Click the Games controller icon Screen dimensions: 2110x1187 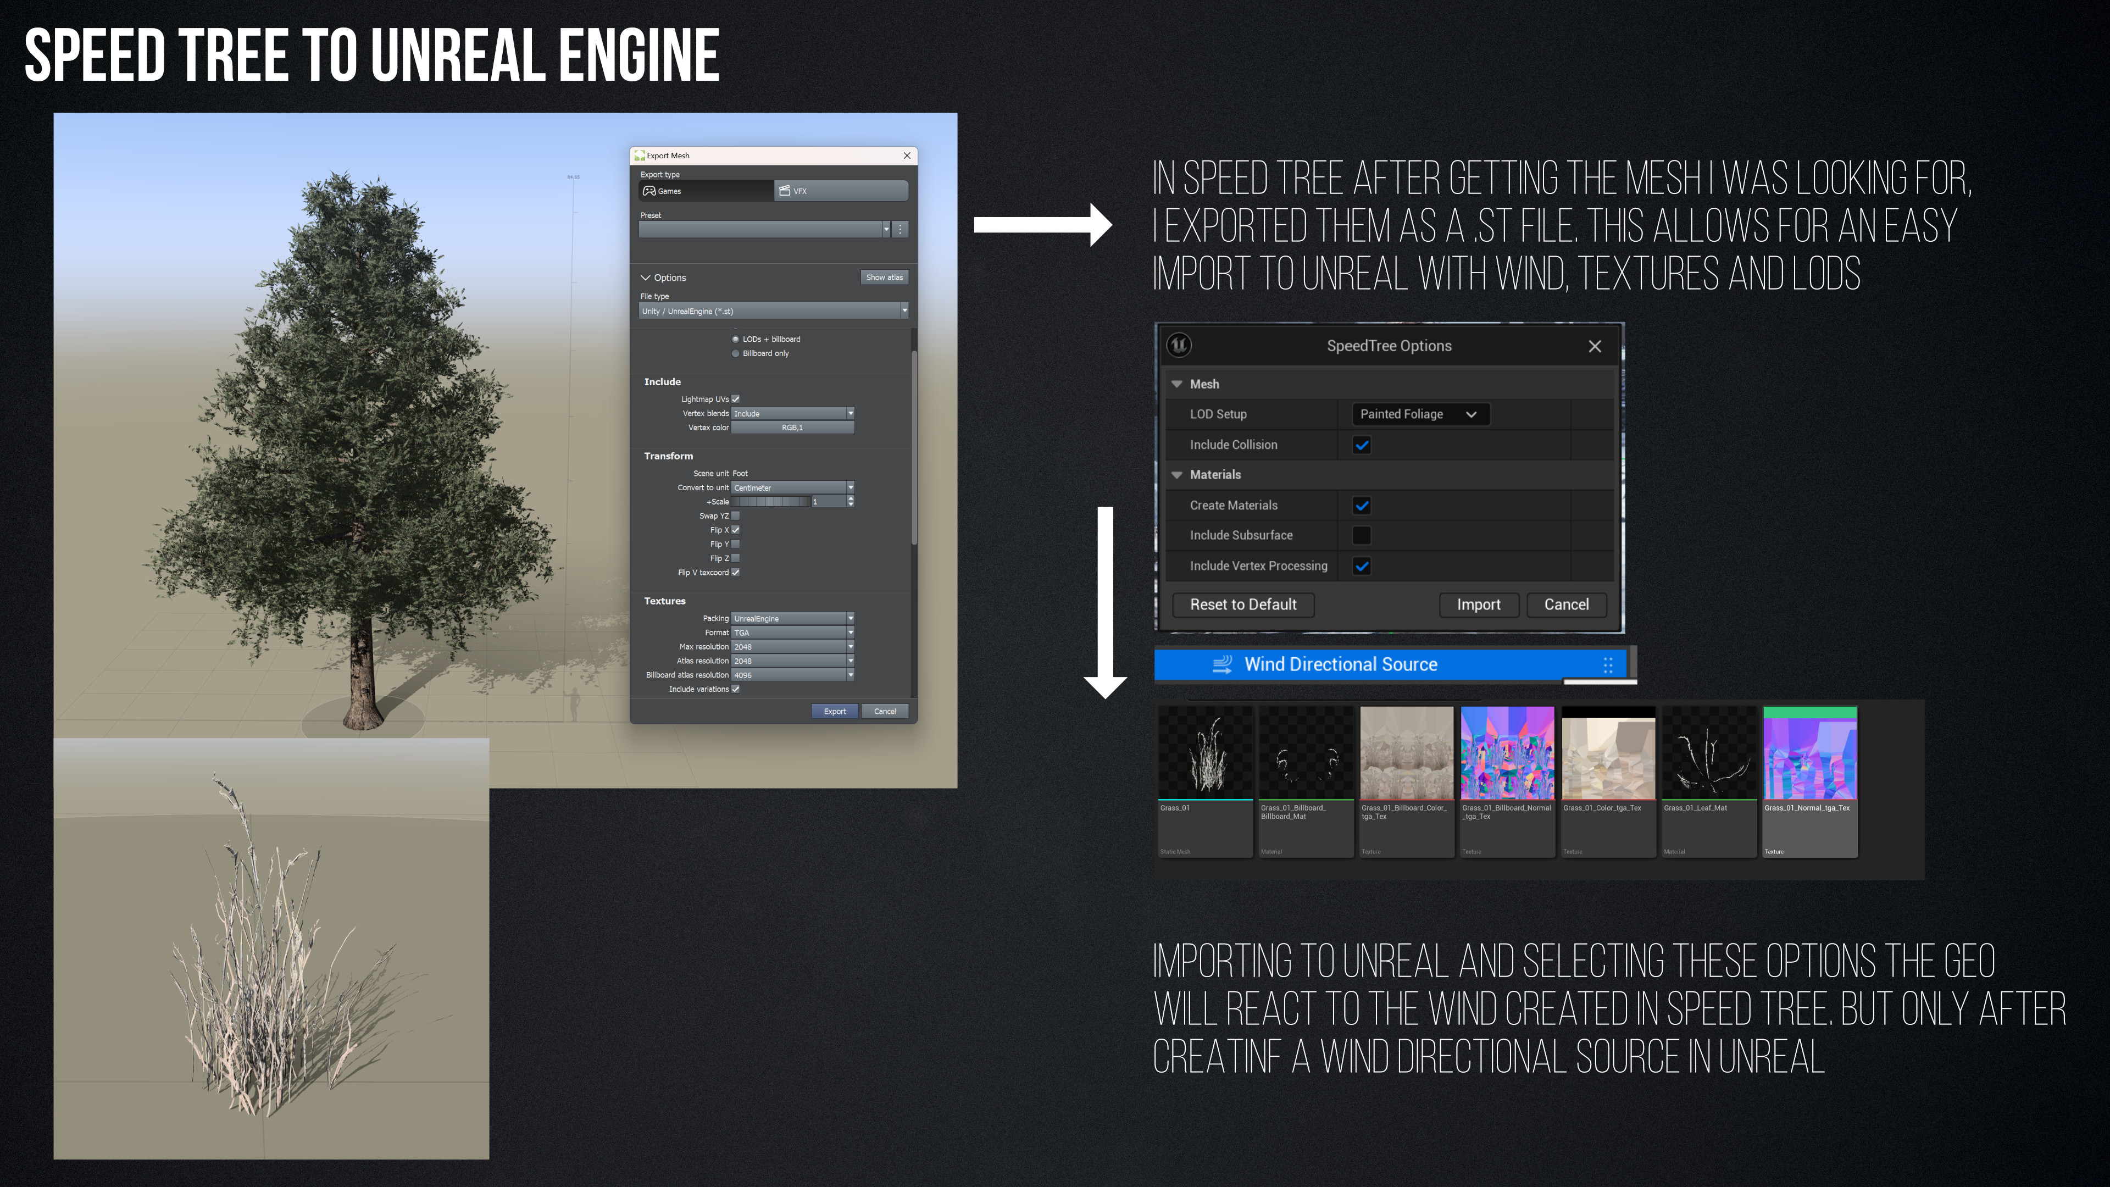pyautogui.click(x=649, y=191)
